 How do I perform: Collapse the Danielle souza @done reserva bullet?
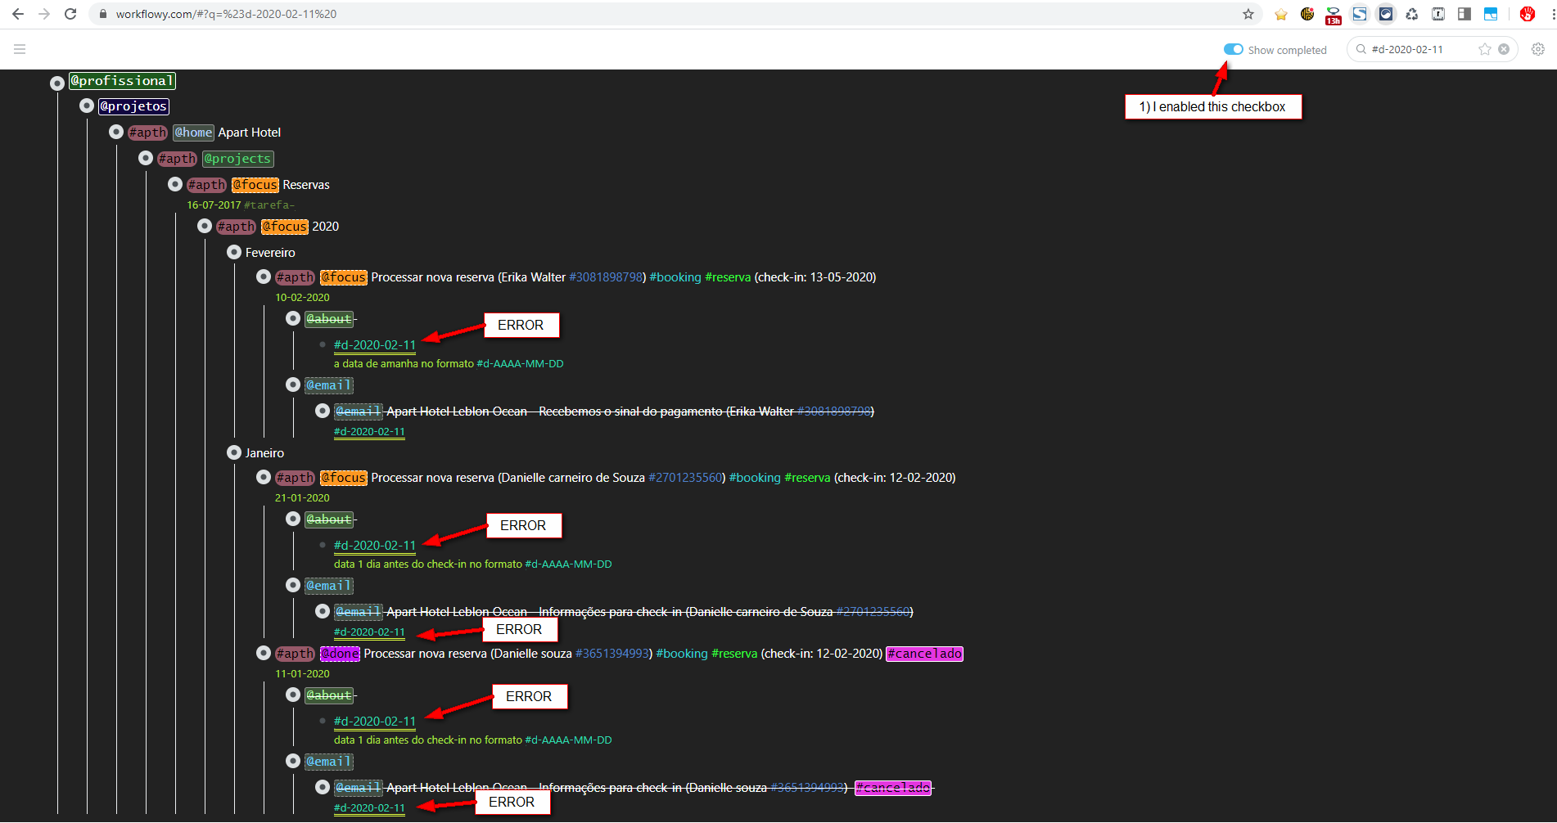pyautogui.click(x=264, y=654)
